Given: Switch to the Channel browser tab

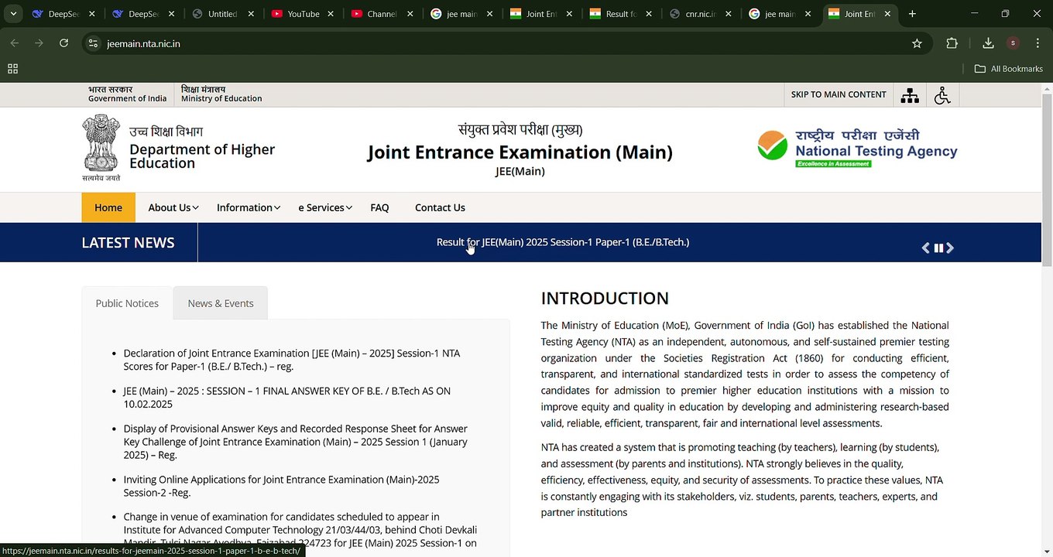Looking at the screenshot, I should [381, 14].
